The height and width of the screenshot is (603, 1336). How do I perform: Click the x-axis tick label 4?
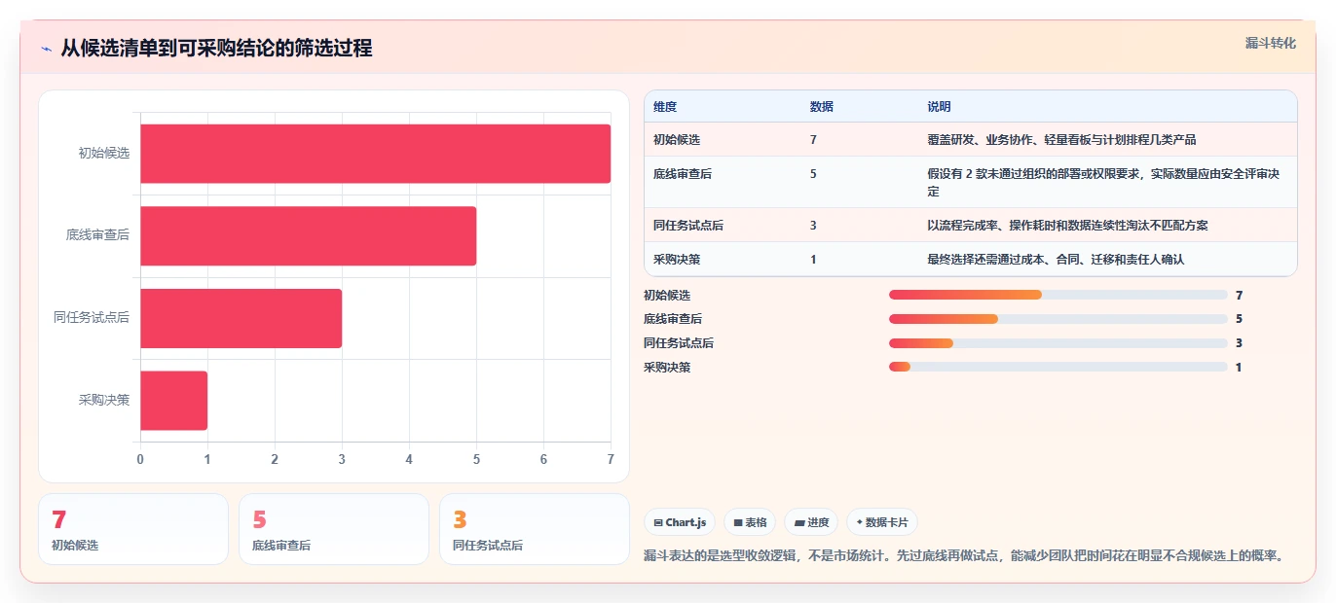pos(409,459)
